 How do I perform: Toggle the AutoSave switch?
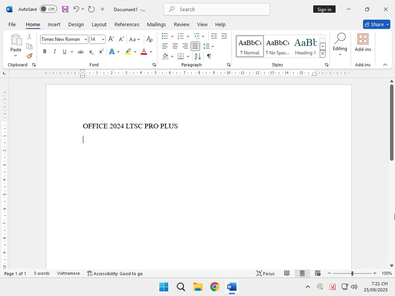point(48,9)
